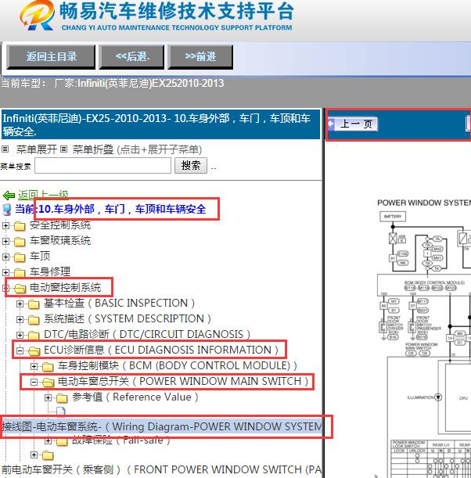Click the computer icon beside 当前 heading
The width and height of the screenshot is (471, 478).
tap(7, 210)
